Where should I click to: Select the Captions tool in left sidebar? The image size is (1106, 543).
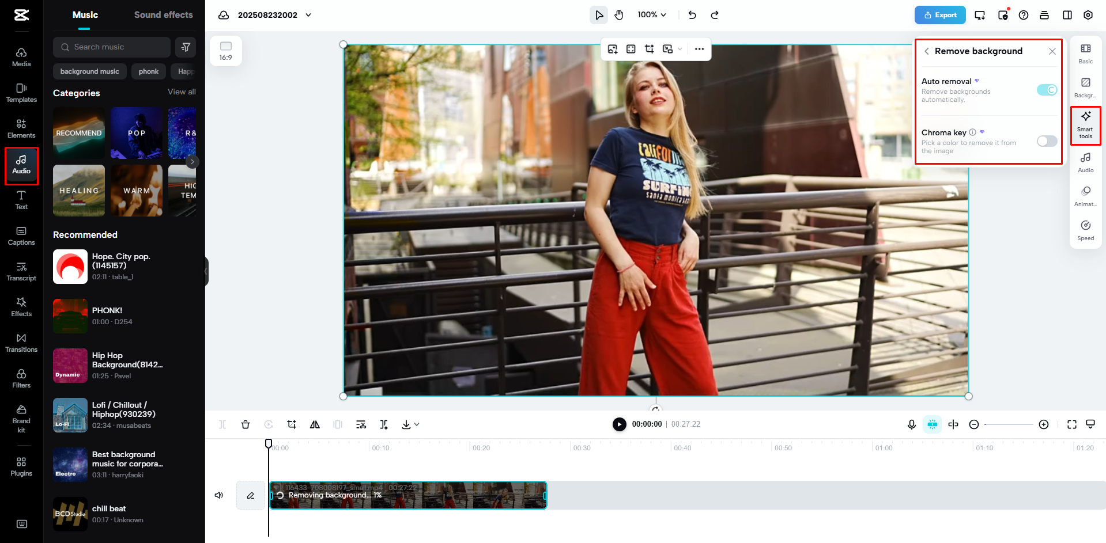tap(21, 236)
